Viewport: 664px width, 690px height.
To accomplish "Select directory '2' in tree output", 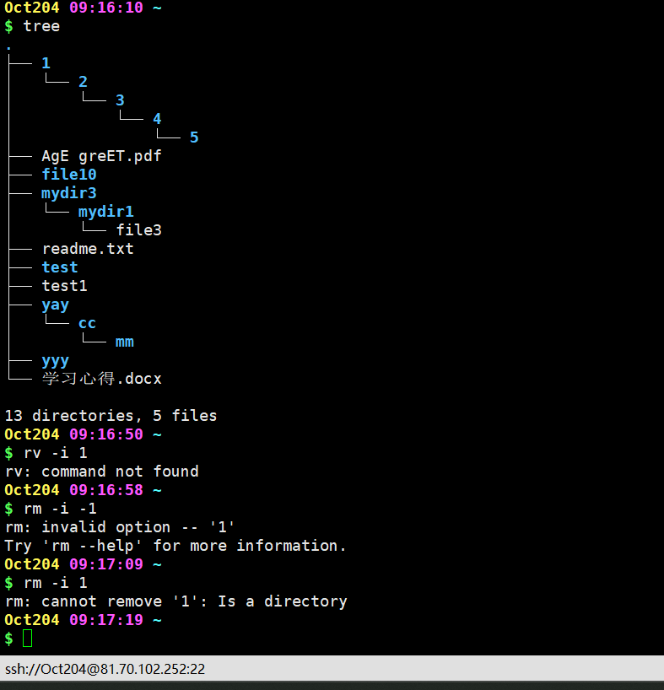I will (83, 82).
